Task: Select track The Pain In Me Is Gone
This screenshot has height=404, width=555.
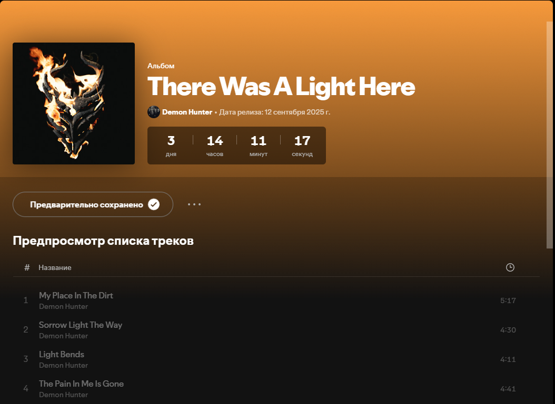Action: point(276,388)
